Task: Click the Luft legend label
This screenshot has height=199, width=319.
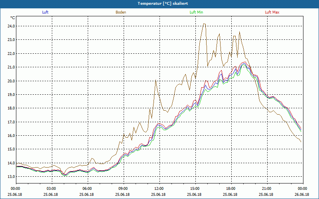Action: 45,12
